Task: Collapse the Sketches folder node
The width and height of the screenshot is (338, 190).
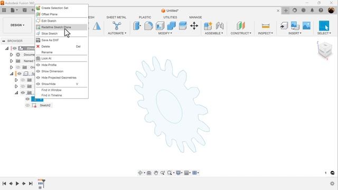Action: click(16, 93)
